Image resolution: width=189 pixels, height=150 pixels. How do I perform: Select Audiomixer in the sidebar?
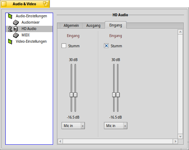pos(29,22)
